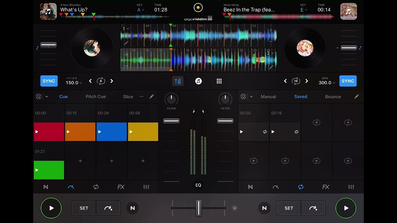Switch to the Bounce loop tab
Screen dimensions: 397x223
click(333, 97)
